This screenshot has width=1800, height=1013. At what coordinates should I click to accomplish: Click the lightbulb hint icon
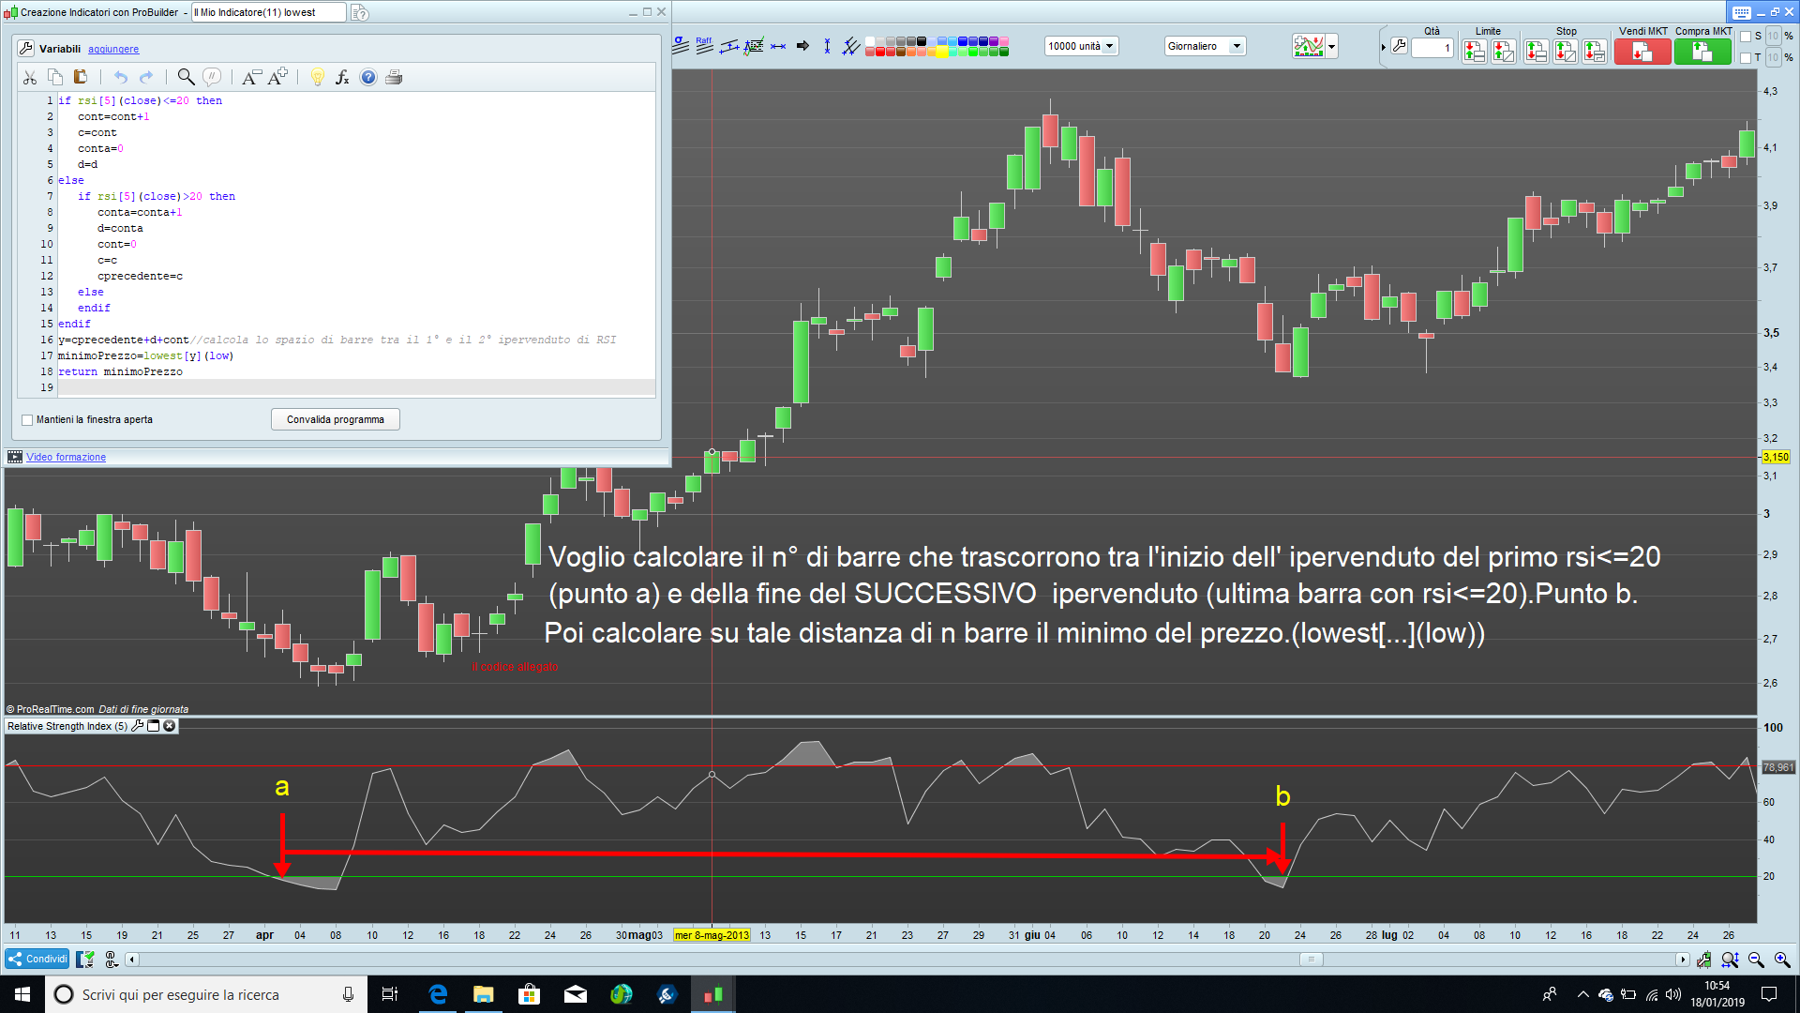(x=317, y=77)
